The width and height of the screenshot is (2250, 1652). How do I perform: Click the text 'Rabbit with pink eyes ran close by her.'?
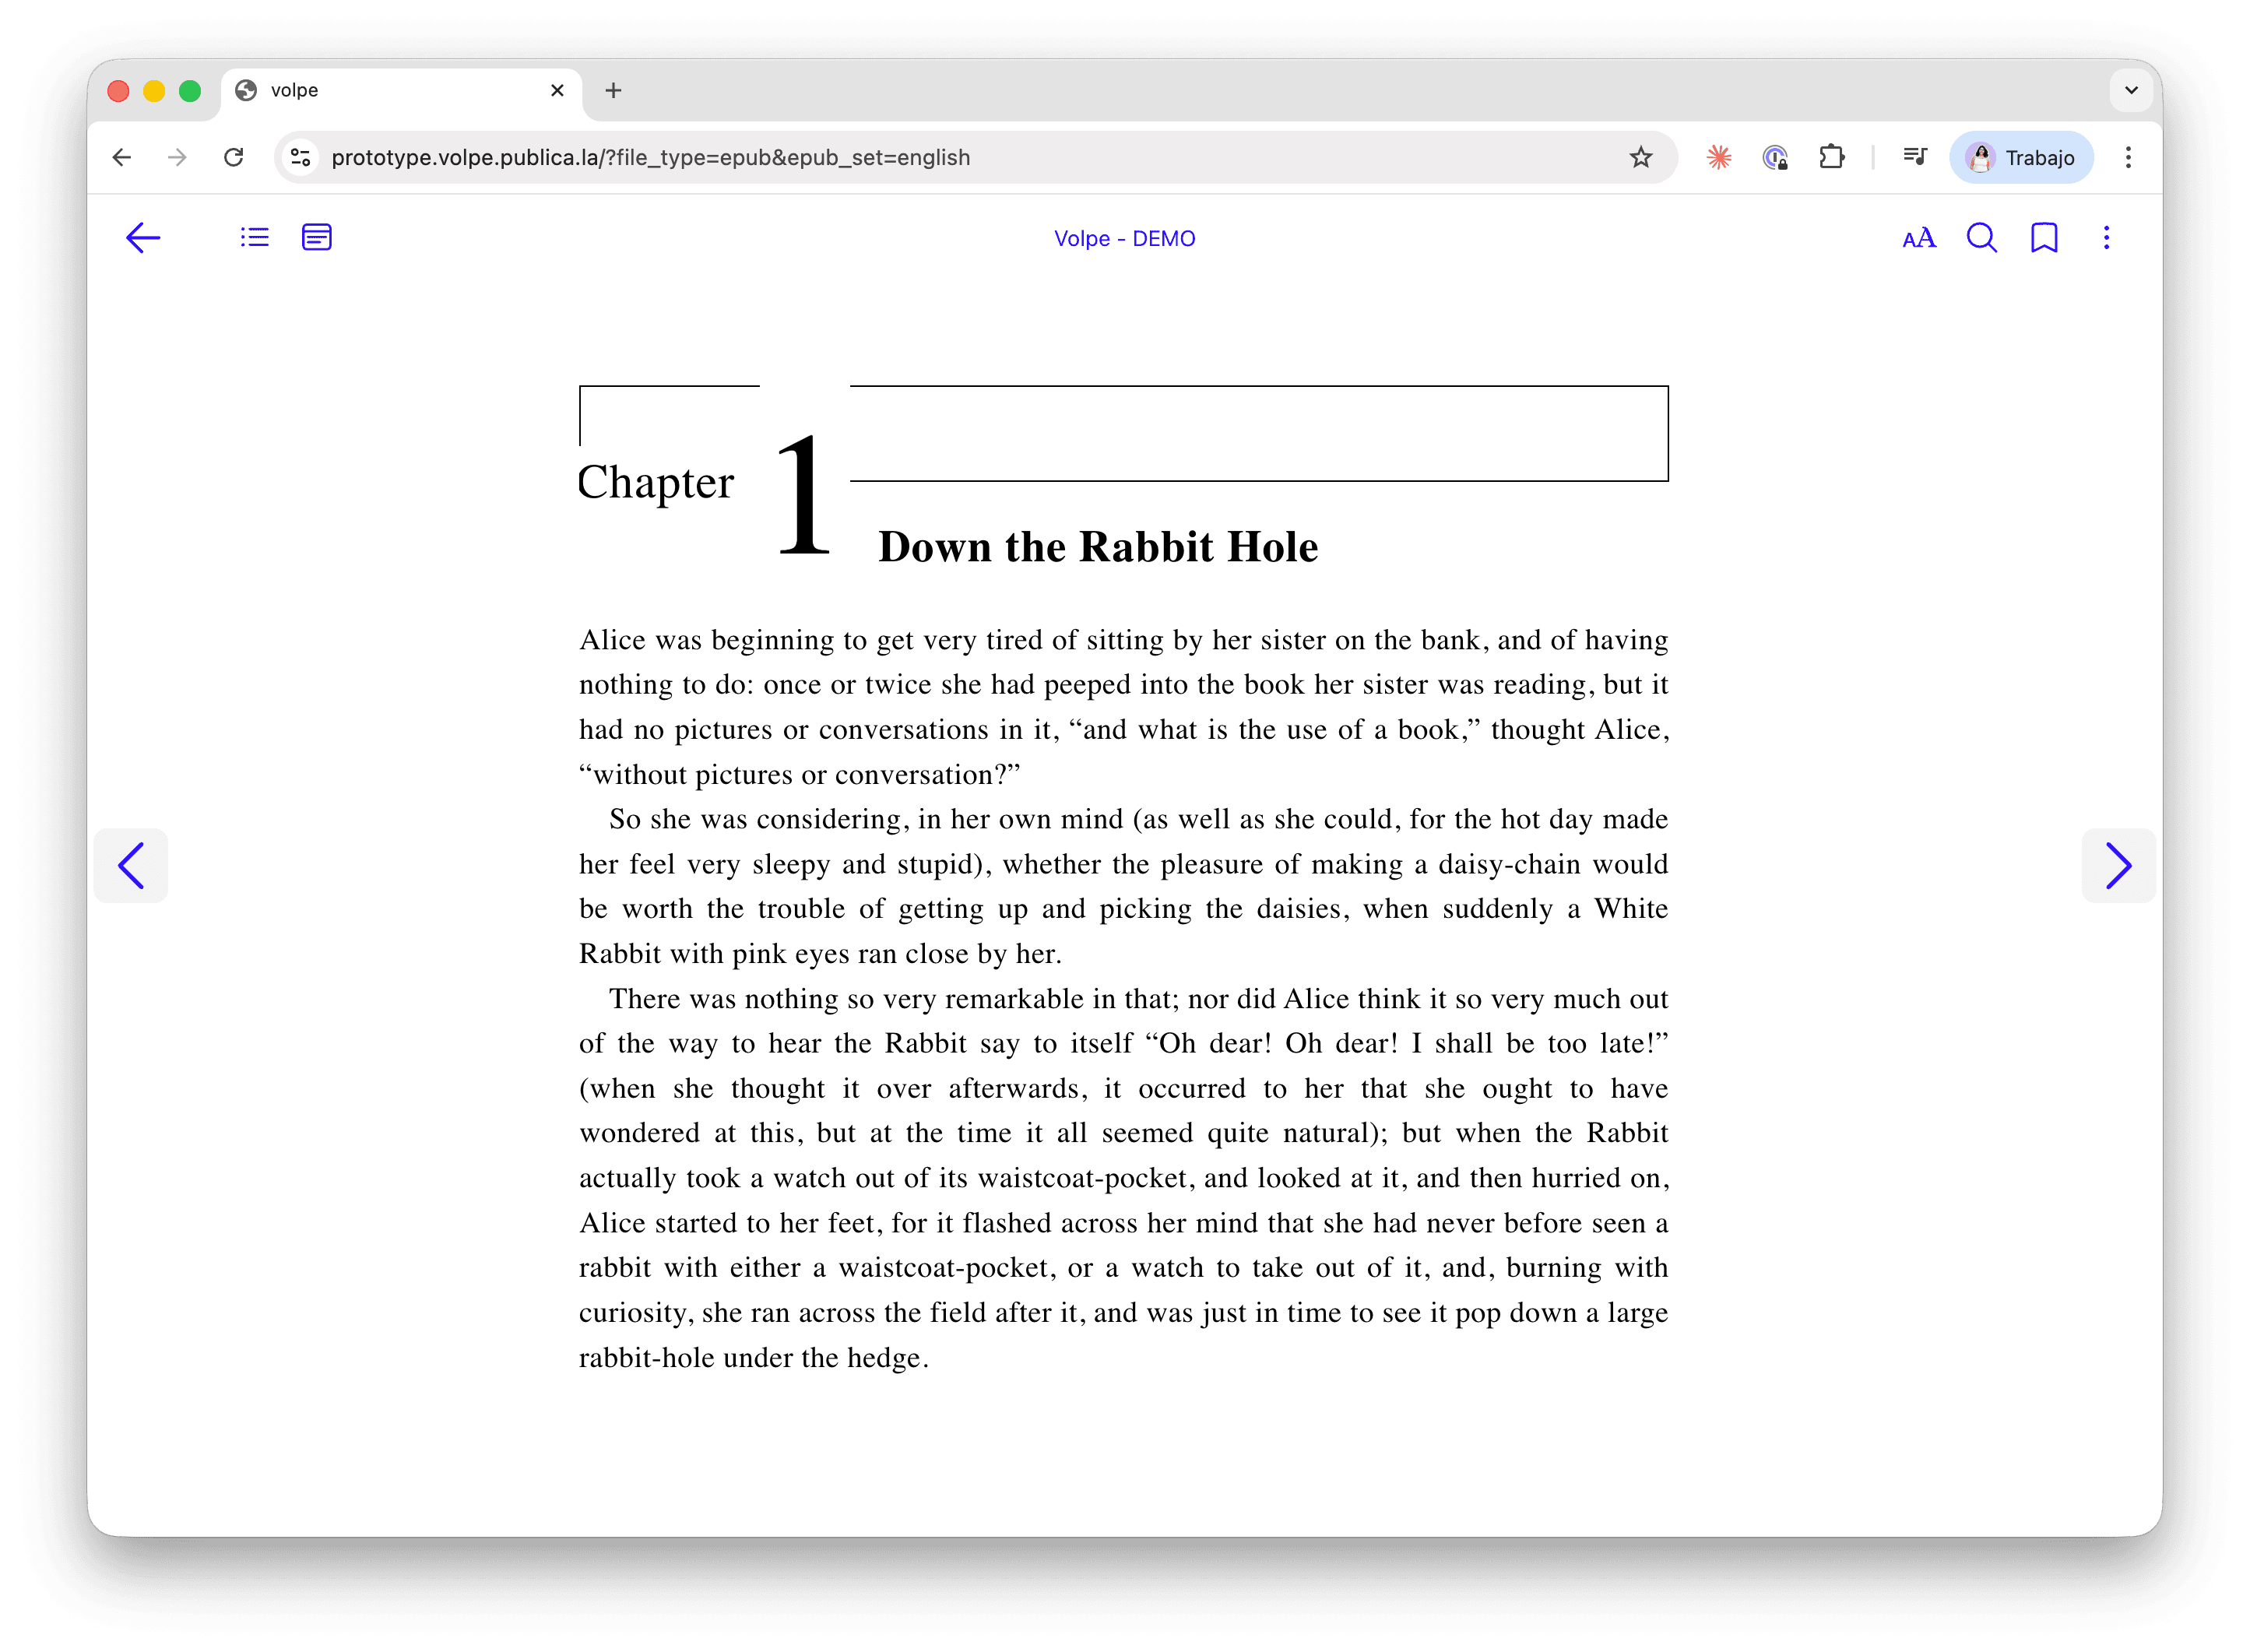pyautogui.click(x=820, y=953)
